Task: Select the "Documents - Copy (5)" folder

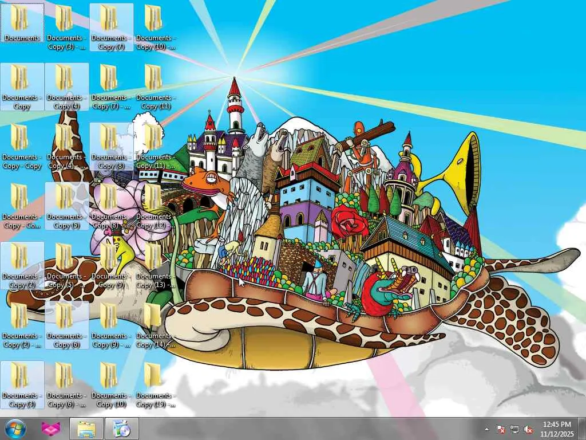Action: [66, 206]
